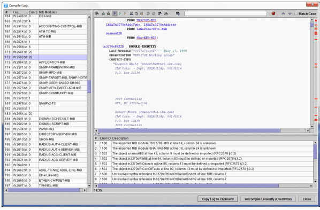
Task: Click the error list scroll-up arrow
Action: tap(315, 143)
